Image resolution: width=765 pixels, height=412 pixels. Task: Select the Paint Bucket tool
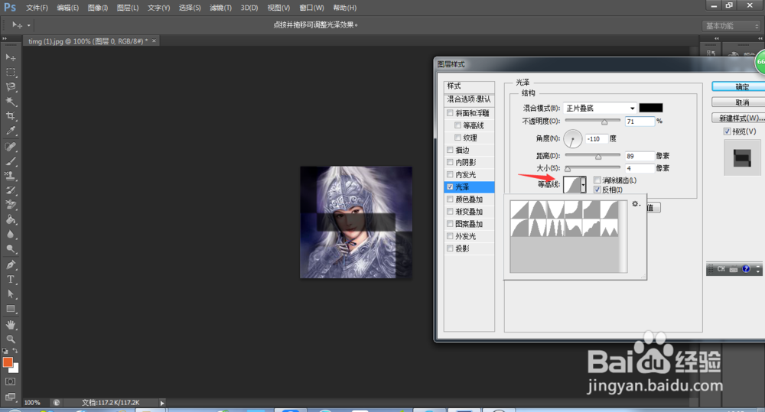coord(10,219)
